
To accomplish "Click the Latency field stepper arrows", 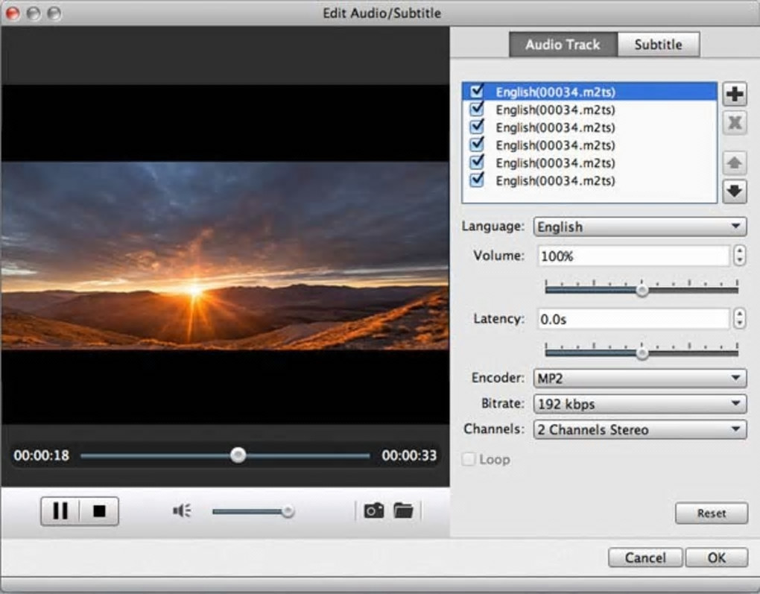I will pos(739,319).
